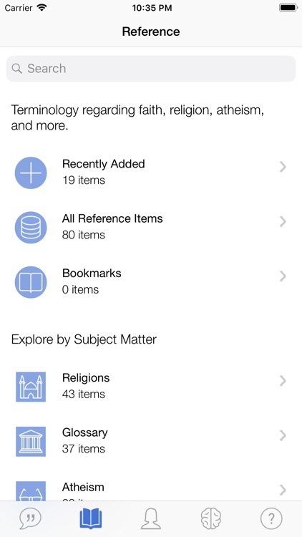Screen dimensions: 302x537
Task: Open the All Reference Items database icon
Action: coord(31,228)
